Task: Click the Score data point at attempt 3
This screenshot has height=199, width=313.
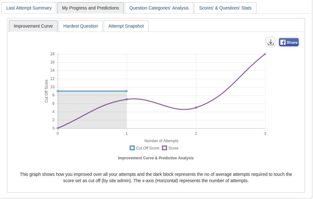Action: (x=265, y=54)
